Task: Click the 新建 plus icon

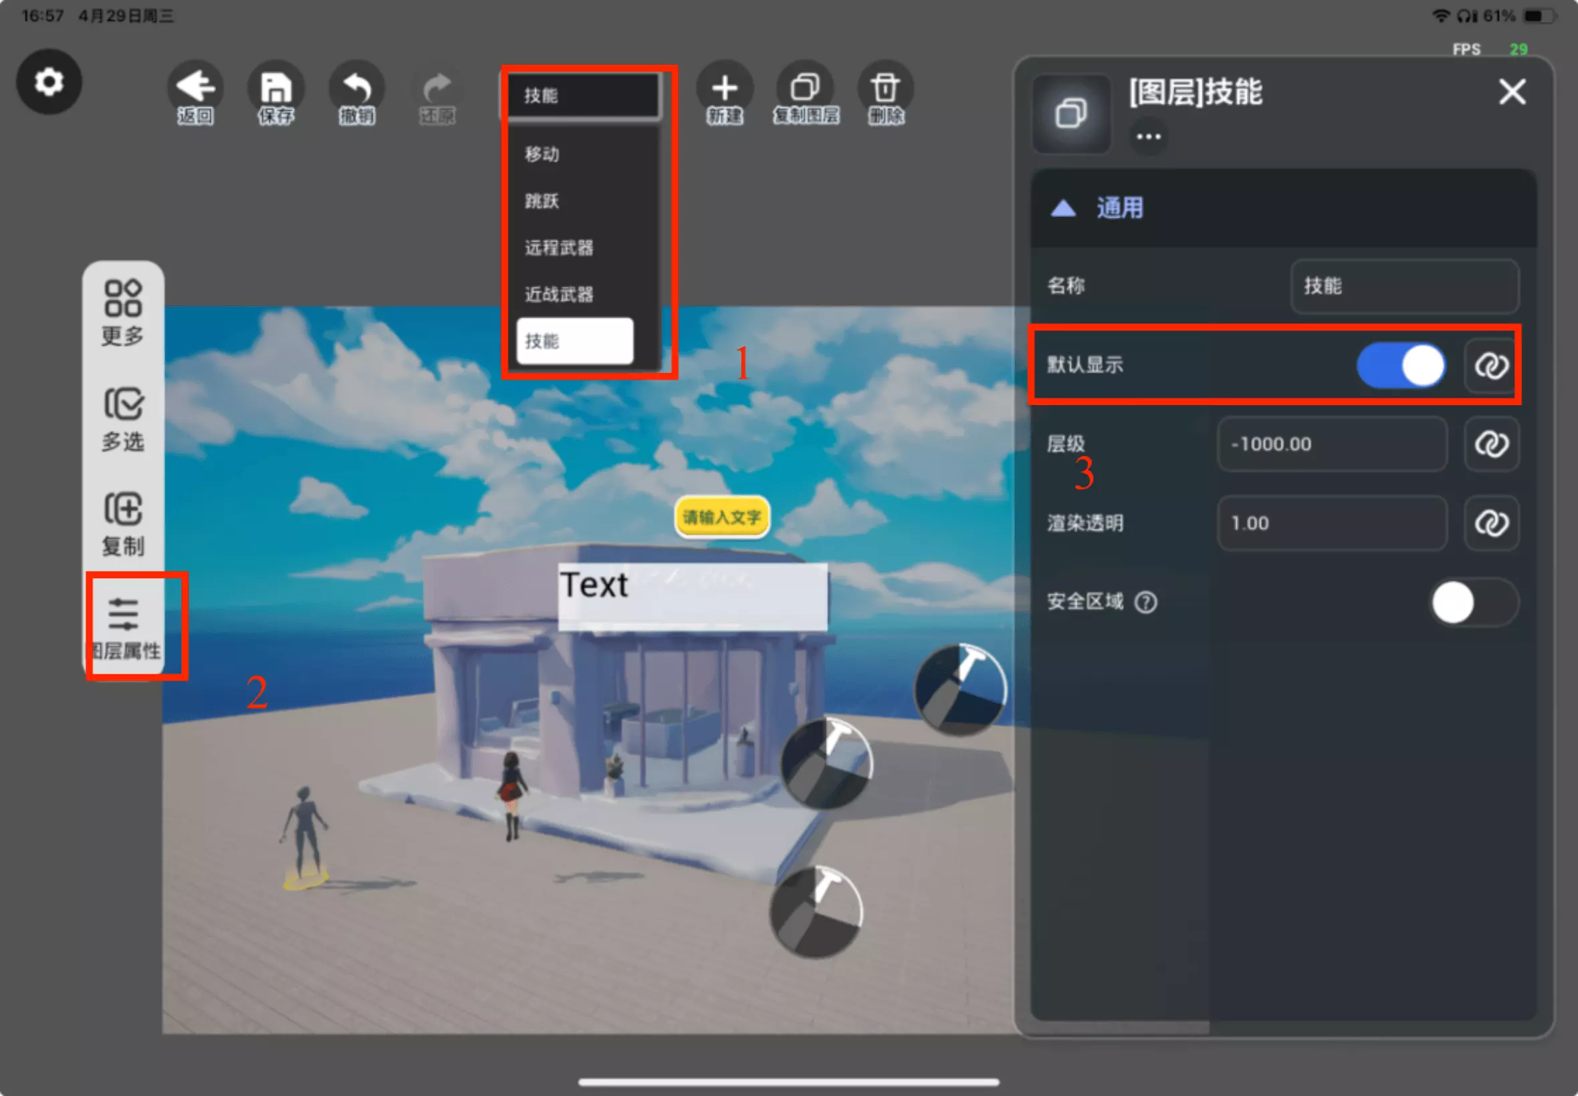Action: click(x=725, y=88)
